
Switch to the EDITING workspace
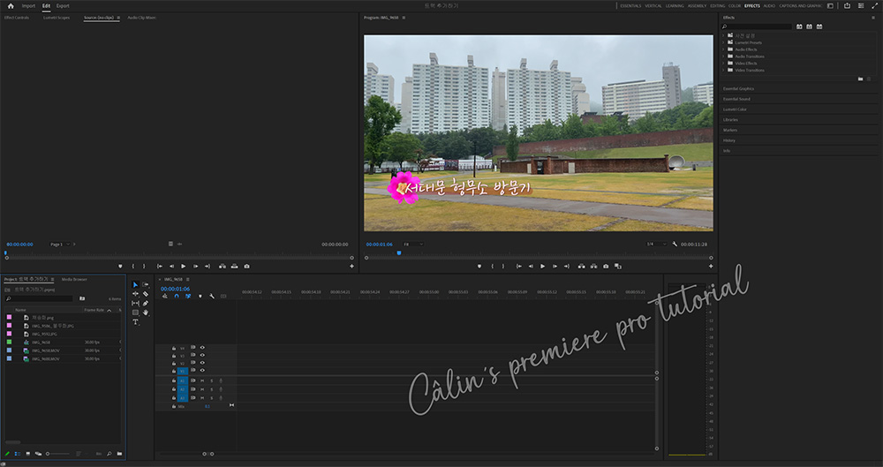717,5
